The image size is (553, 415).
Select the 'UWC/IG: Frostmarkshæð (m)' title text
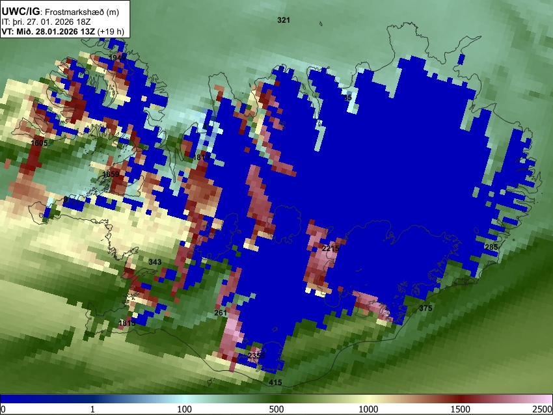click(61, 12)
